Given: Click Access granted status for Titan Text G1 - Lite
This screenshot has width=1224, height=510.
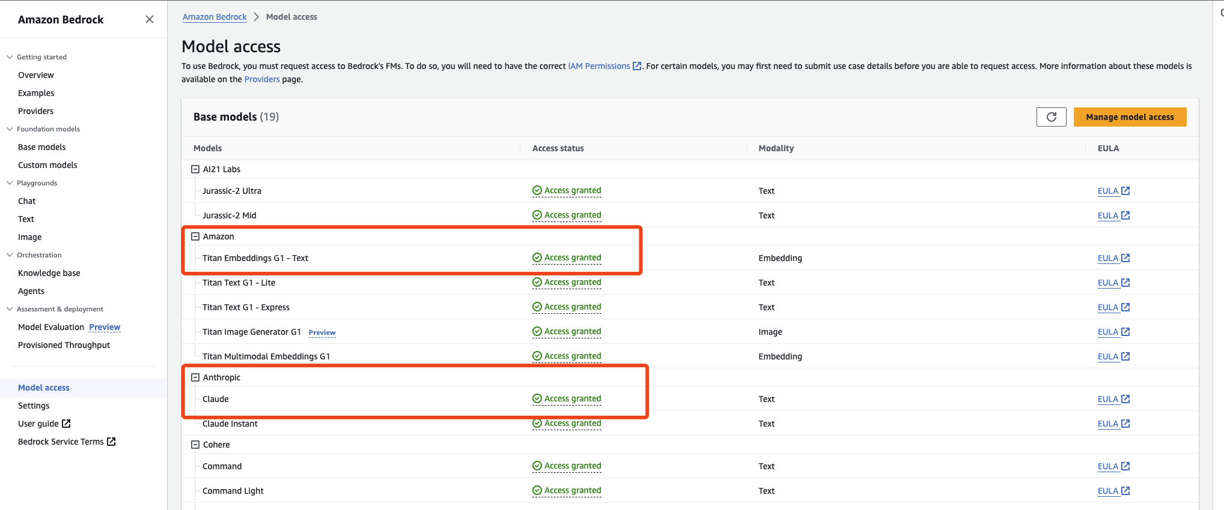Looking at the screenshot, I should 567,282.
